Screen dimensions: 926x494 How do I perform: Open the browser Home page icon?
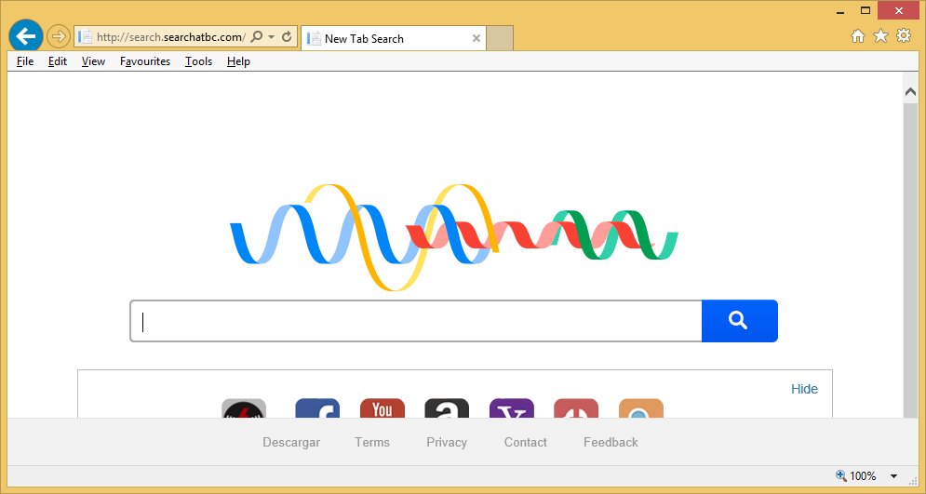[857, 36]
